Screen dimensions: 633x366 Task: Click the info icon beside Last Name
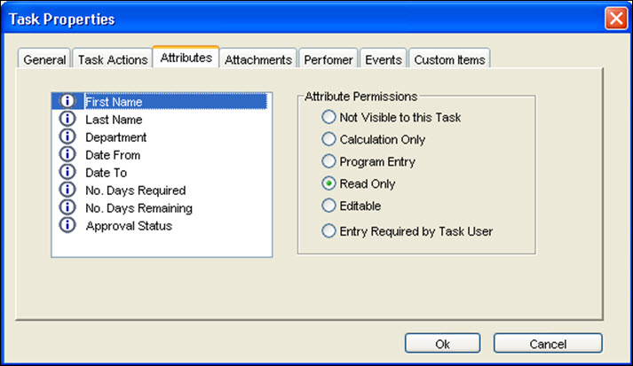[x=67, y=119]
